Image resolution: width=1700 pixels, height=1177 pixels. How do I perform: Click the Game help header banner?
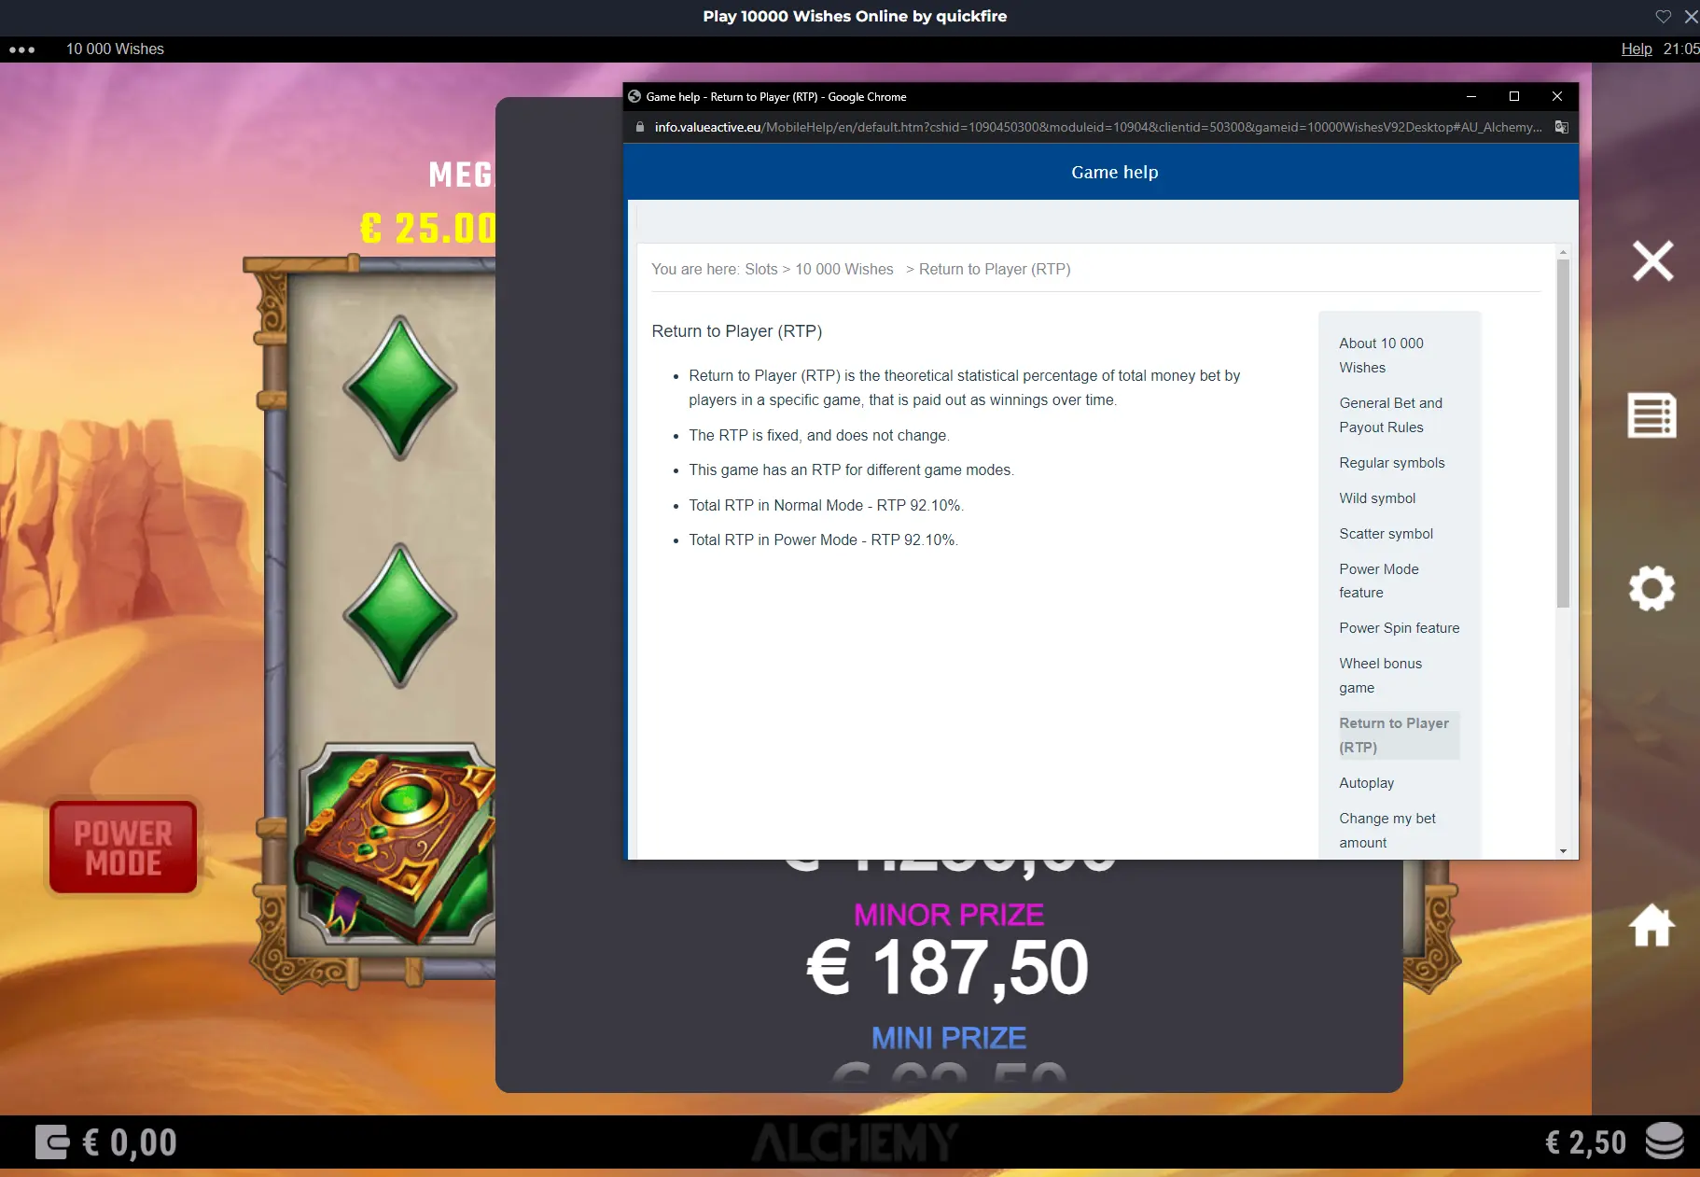tap(1103, 172)
